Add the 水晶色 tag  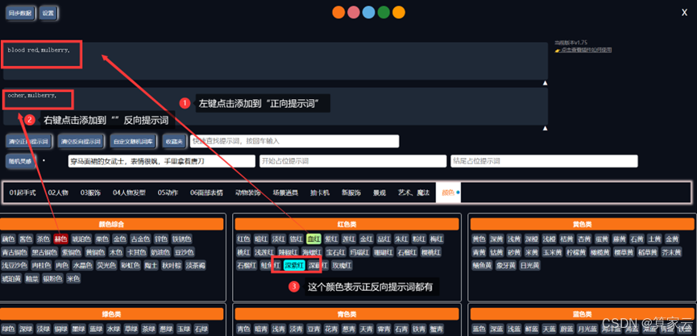tap(82, 265)
